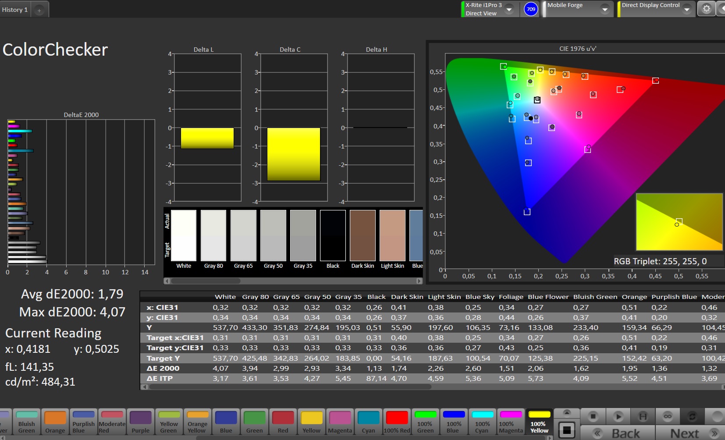Click the blue 709 colorspace badge
Screen dimensions: 725x440
[531, 9]
